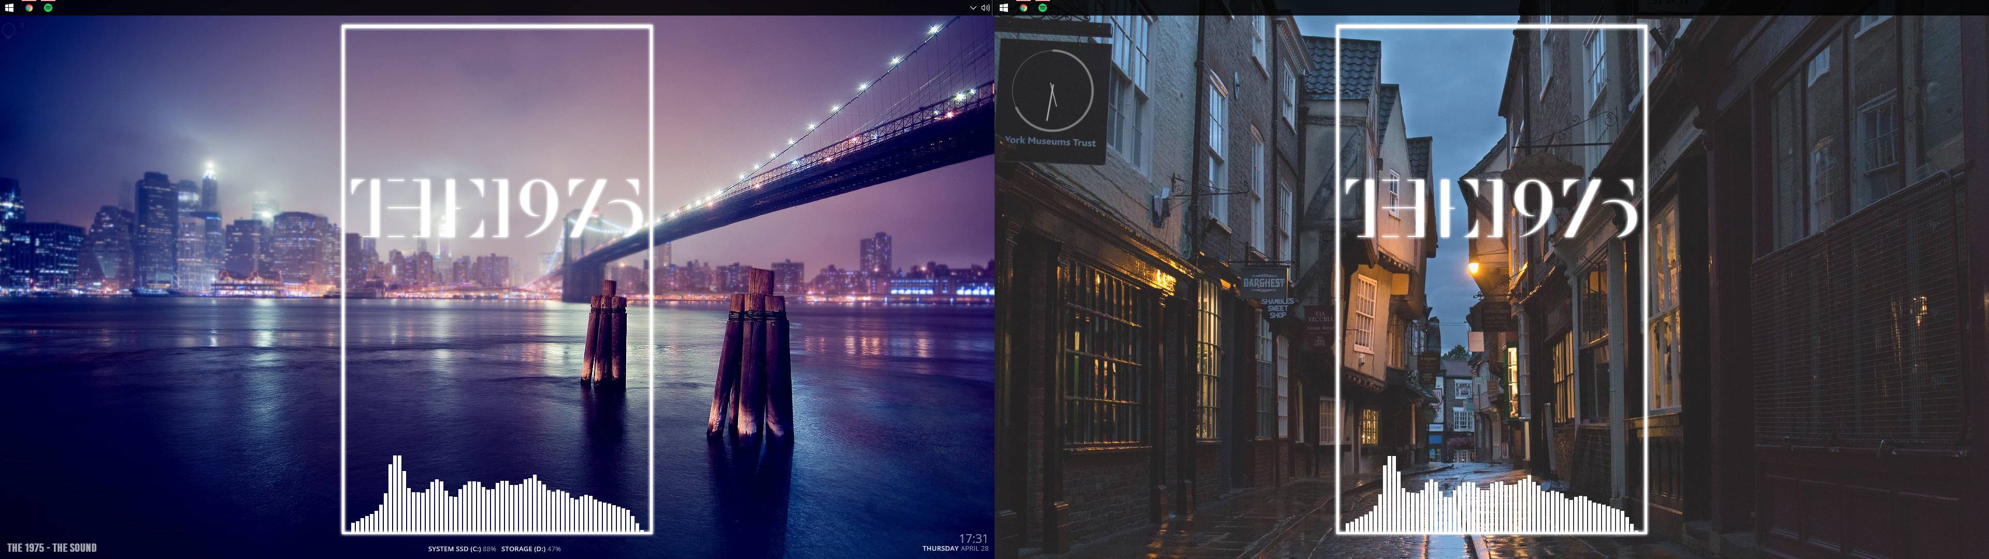
Task: Click the 17:31 digital time display
Action: [x=973, y=538]
